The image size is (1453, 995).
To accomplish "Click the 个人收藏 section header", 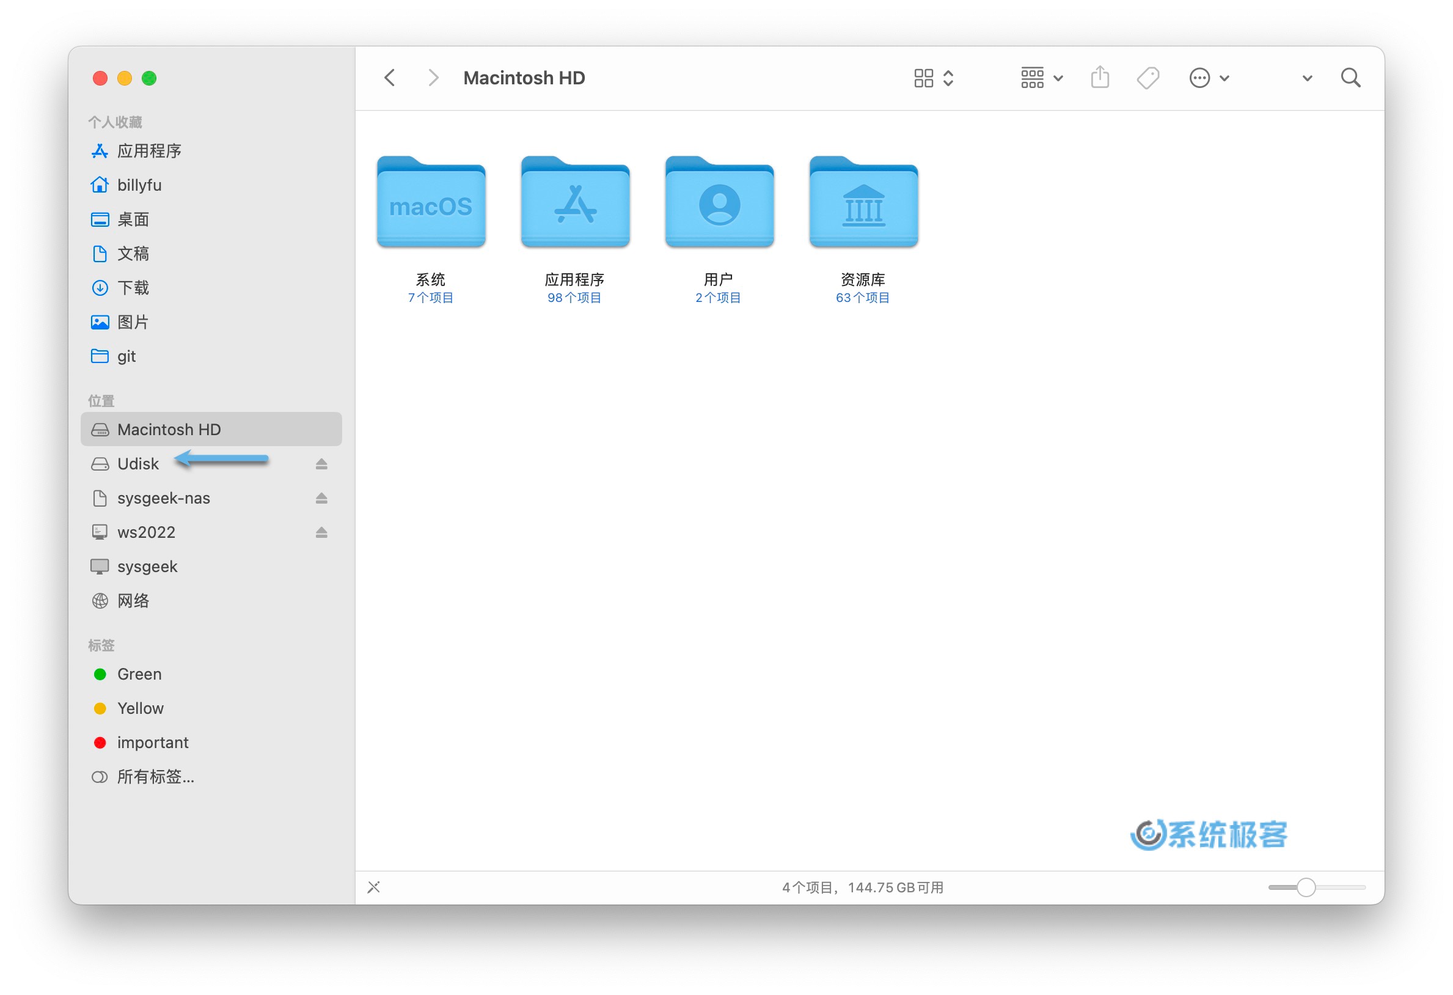I will [115, 122].
